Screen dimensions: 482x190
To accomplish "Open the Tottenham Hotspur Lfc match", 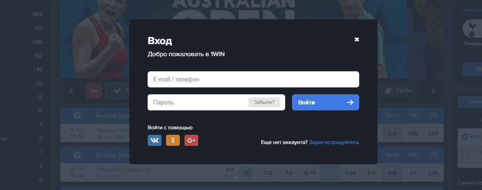I will [124, 173].
